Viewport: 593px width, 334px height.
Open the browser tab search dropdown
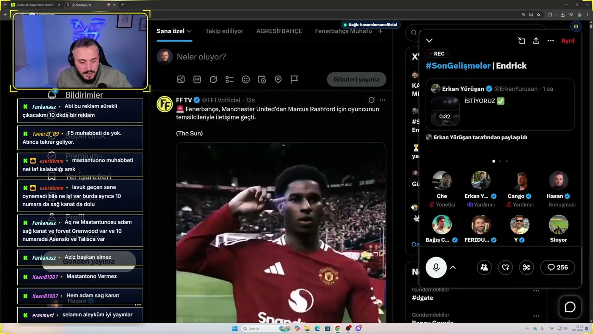click(x=5, y=5)
